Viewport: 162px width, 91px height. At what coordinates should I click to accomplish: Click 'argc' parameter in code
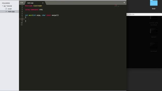point(38,15)
